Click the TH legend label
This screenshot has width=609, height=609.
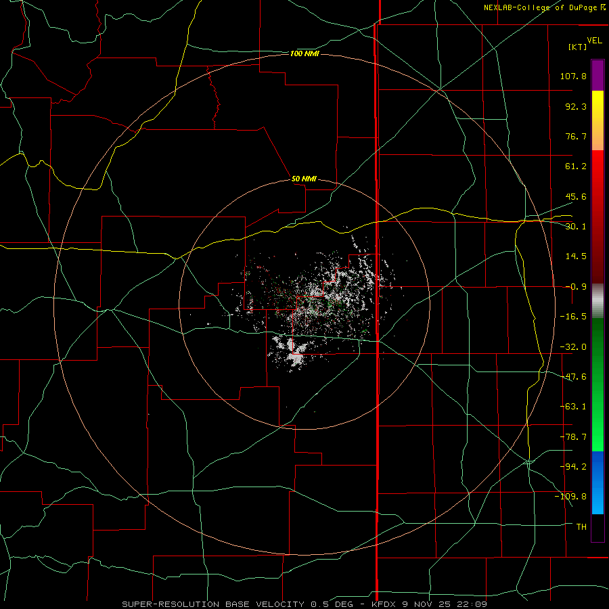(581, 527)
